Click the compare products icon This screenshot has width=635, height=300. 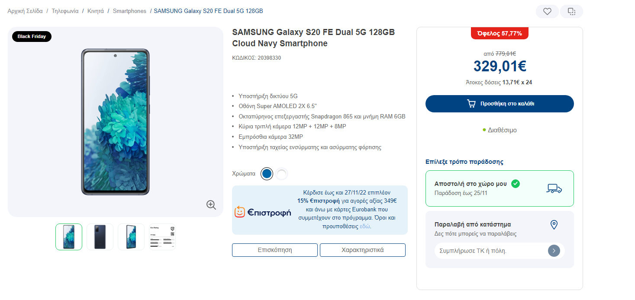coord(571,12)
